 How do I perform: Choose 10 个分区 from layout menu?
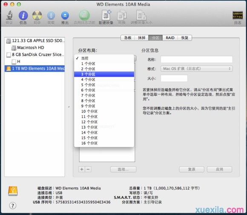click(104, 112)
